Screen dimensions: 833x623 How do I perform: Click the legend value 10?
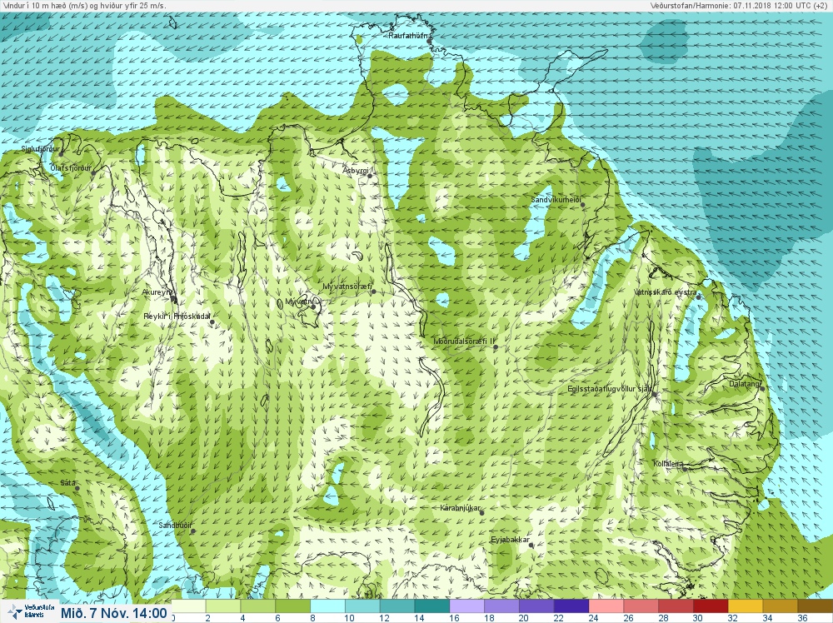tap(349, 618)
